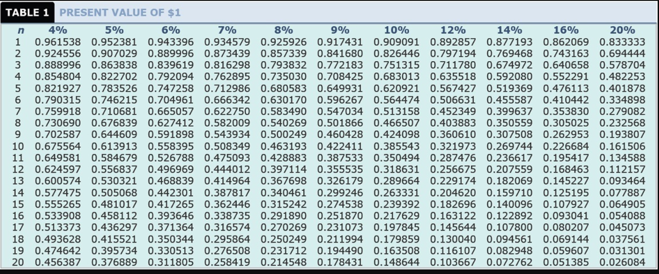Image resolution: width=659 pixels, height=274 pixels.
Task: Click the value 0.226684
Action: [566, 146]
